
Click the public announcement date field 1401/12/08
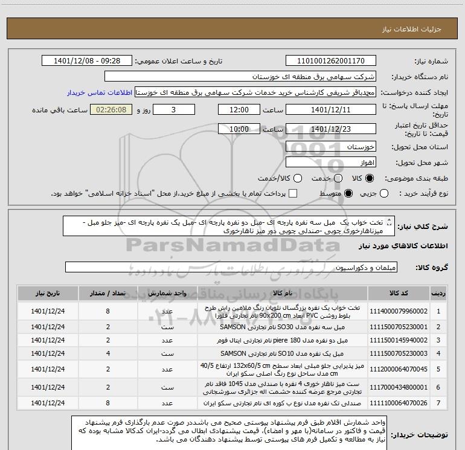[86, 61]
